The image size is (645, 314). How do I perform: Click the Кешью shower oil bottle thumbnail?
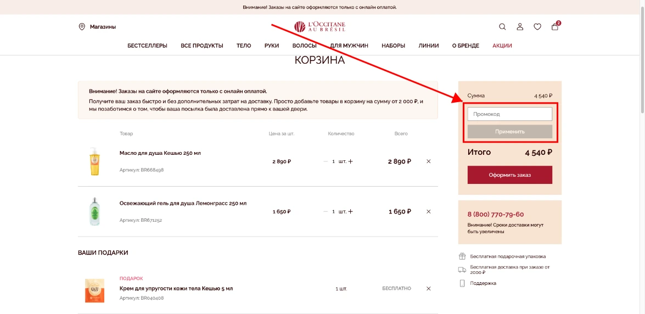click(x=94, y=161)
